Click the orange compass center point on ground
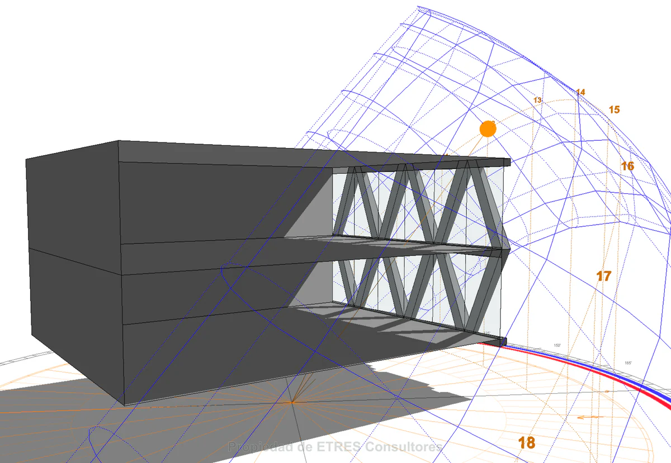The height and width of the screenshot is (463, 671). (x=292, y=402)
